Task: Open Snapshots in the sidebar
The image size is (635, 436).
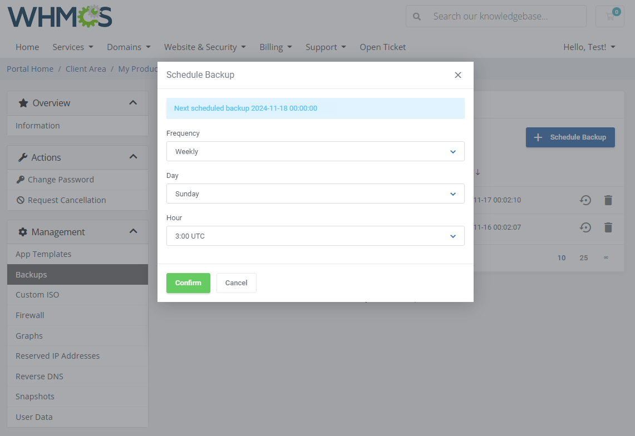Action: [77, 397]
